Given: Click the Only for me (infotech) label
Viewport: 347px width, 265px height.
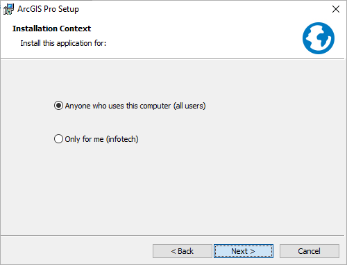Looking at the screenshot, I should click(101, 139).
